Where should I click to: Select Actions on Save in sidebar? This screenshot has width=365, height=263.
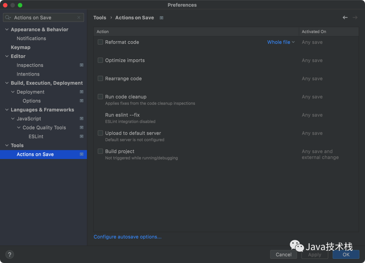point(43,154)
